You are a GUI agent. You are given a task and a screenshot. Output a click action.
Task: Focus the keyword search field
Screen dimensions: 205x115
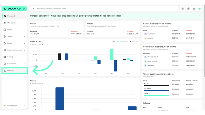107,9
